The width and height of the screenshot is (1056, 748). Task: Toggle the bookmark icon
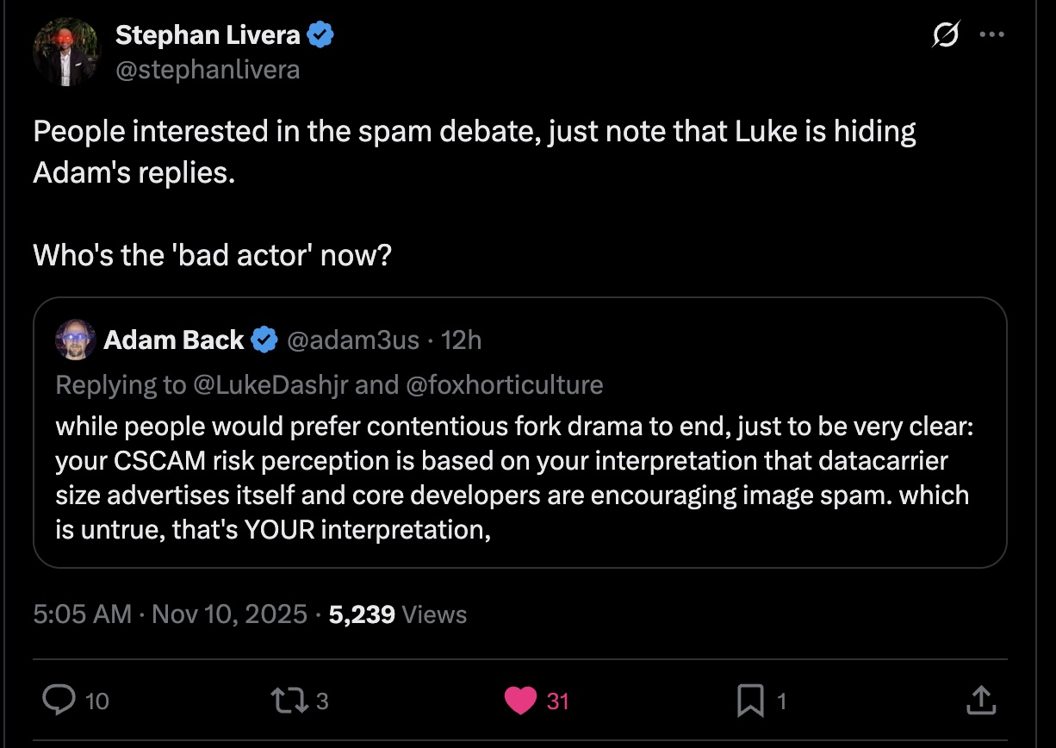[750, 701]
